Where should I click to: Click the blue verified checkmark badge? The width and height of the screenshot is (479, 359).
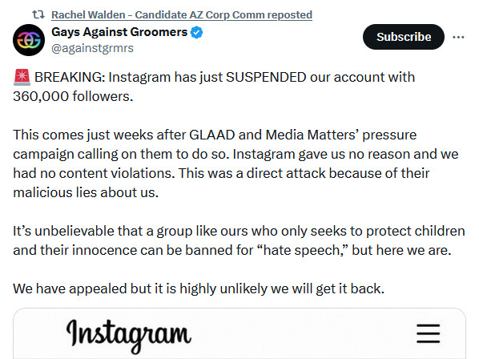[x=196, y=32]
